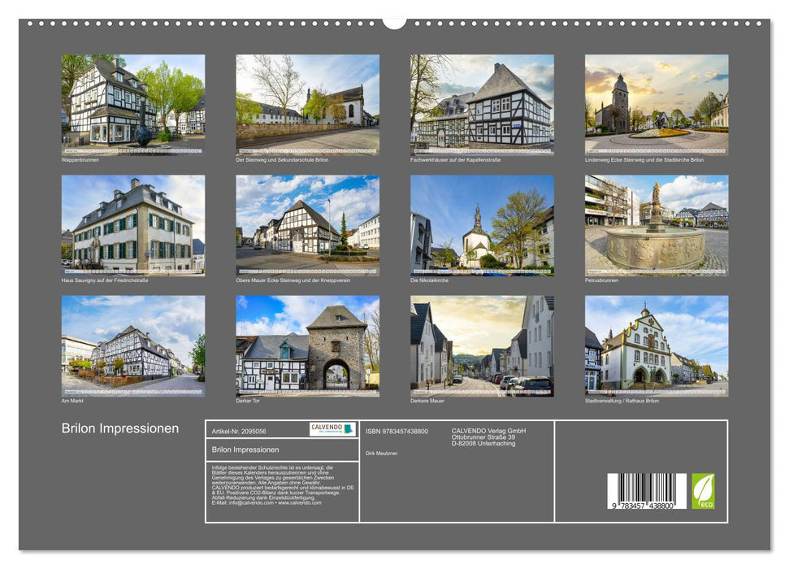Open the www.calvendo.com website link
Screen dimensions: 789x569
[x=301, y=503]
